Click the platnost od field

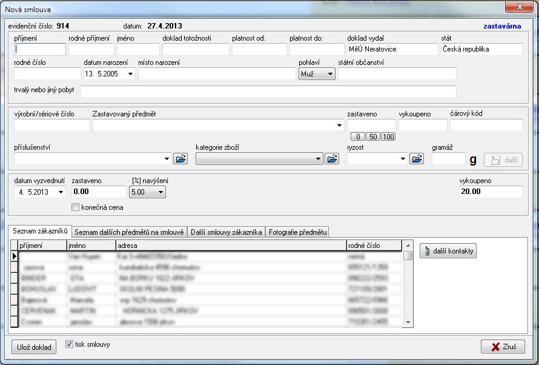click(259, 49)
